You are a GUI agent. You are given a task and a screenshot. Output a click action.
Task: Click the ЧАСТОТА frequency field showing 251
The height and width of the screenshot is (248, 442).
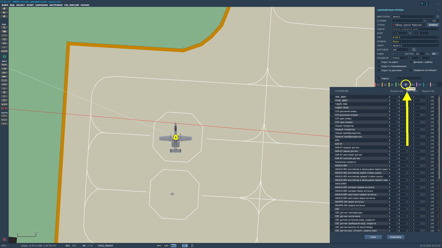click(420, 54)
